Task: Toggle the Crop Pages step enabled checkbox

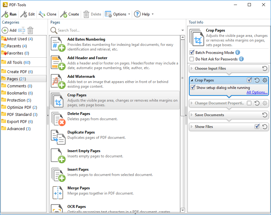Action: point(249,80)
